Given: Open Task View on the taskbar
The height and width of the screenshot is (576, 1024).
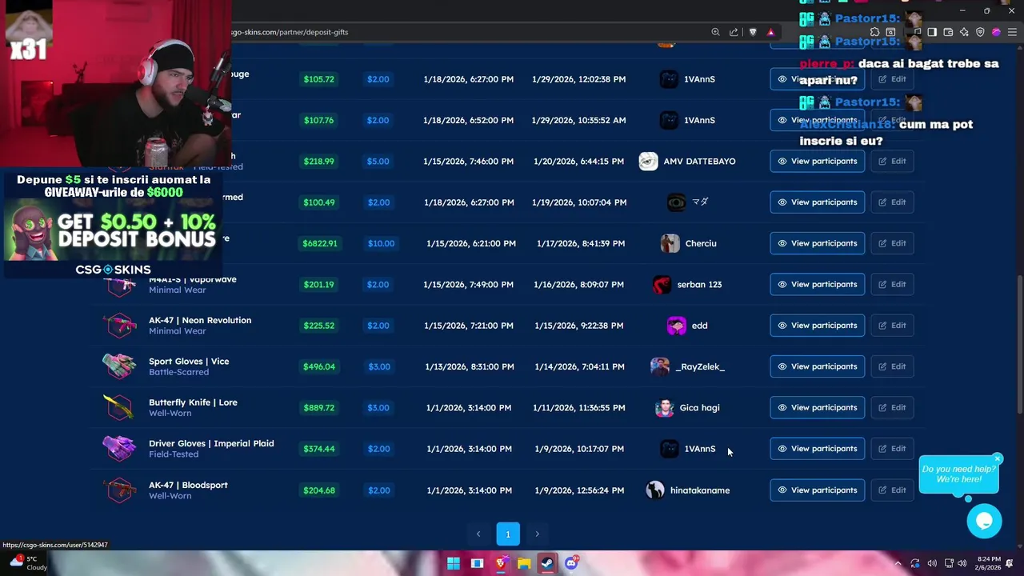Looking at the screenshot, I should (477, 563).
